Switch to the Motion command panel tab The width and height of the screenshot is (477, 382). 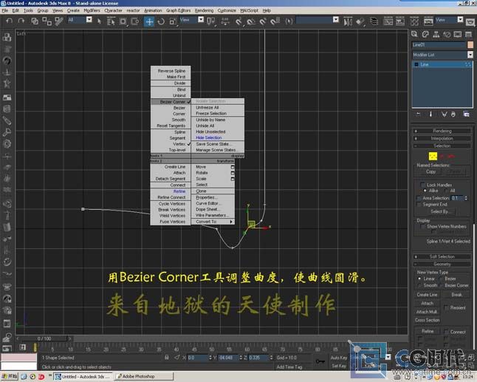(447, 34)
